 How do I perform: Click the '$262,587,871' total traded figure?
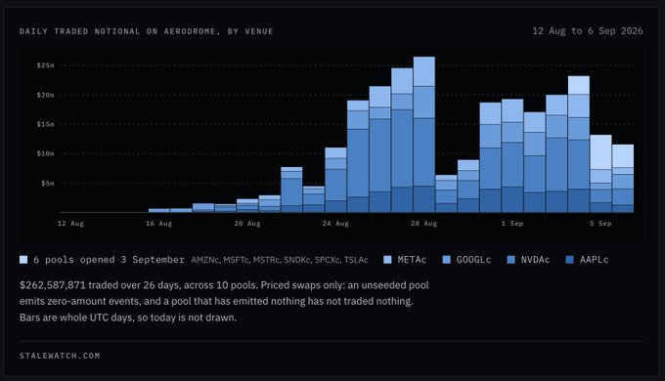(53, 285)
